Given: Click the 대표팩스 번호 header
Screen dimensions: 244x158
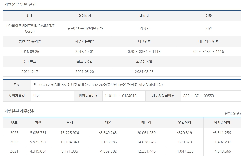Looking at the screenshot, I should point(209,41).
